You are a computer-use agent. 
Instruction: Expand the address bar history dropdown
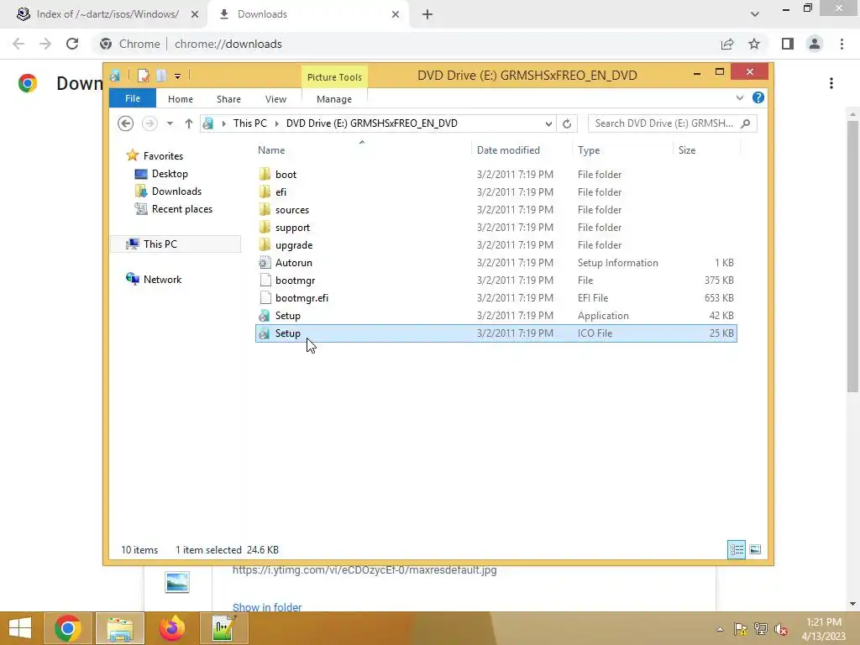(548, 123)
